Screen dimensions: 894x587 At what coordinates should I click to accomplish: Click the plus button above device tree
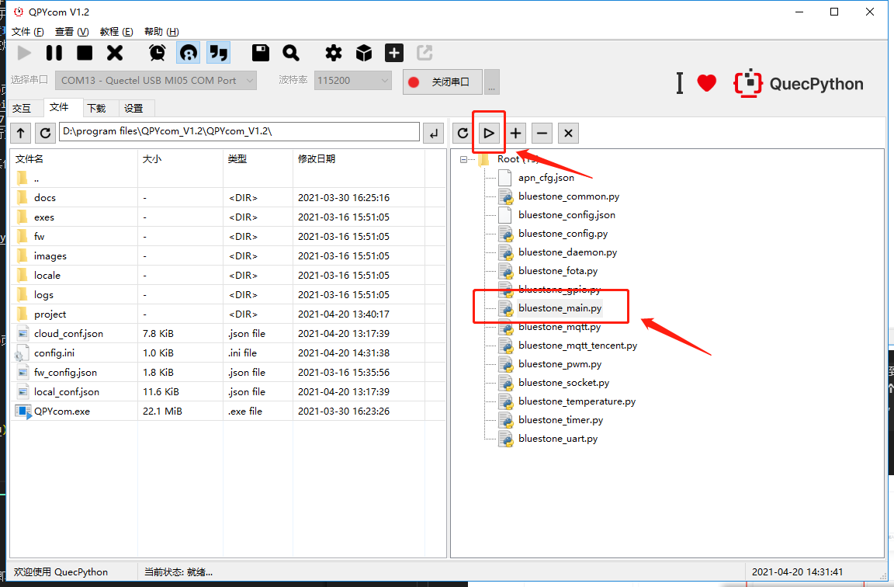(x=516, y=133)
